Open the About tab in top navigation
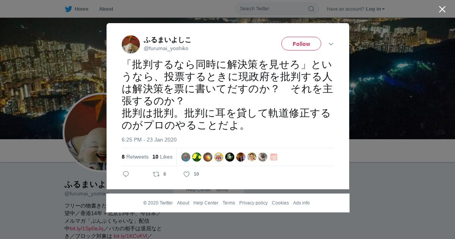455x239 pixels. [x=106, y=9]
